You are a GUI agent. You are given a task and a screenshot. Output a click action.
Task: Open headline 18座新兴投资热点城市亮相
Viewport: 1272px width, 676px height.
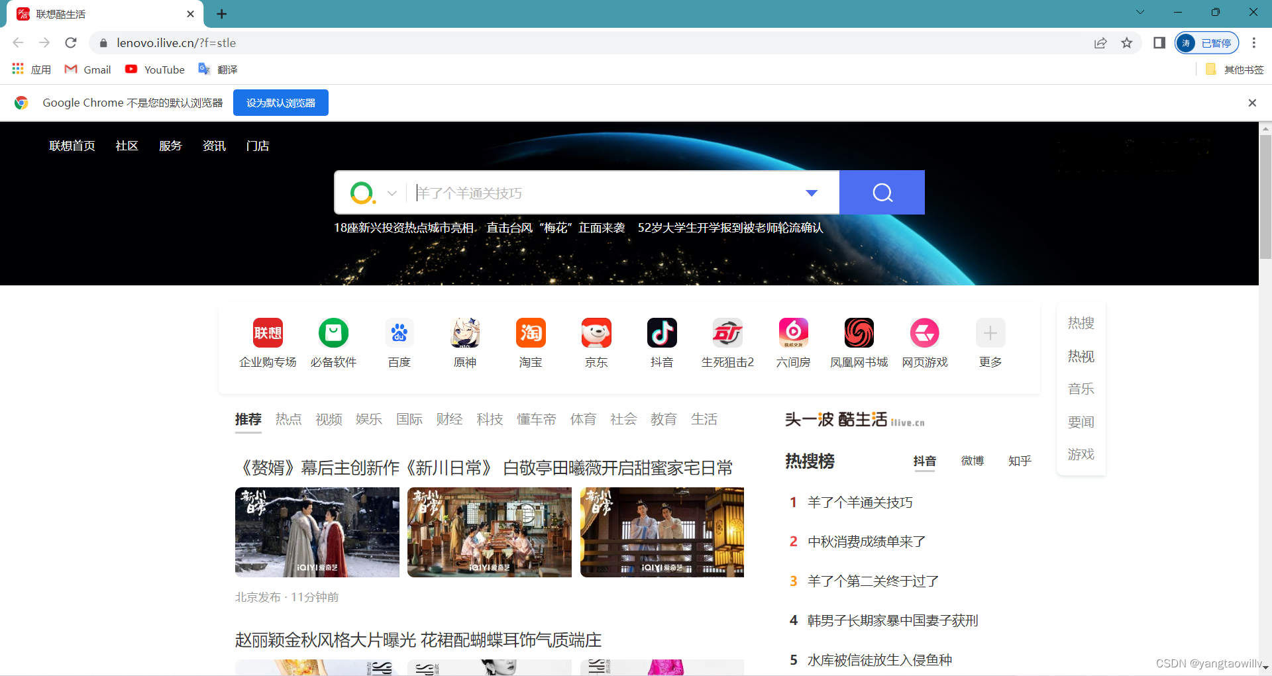tap(404, 228)
